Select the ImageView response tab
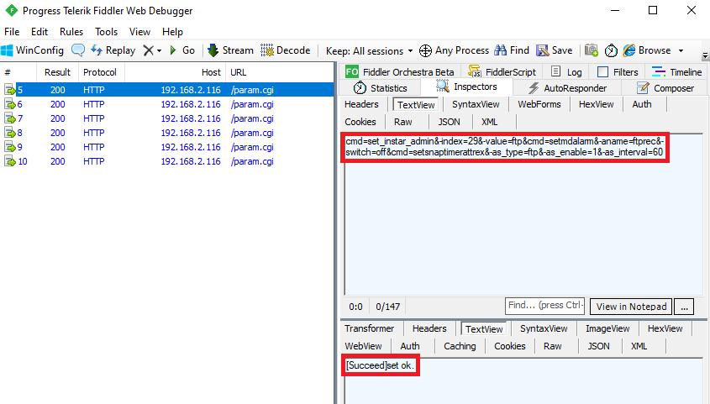710x404 pixels. (x=607, y=328)
